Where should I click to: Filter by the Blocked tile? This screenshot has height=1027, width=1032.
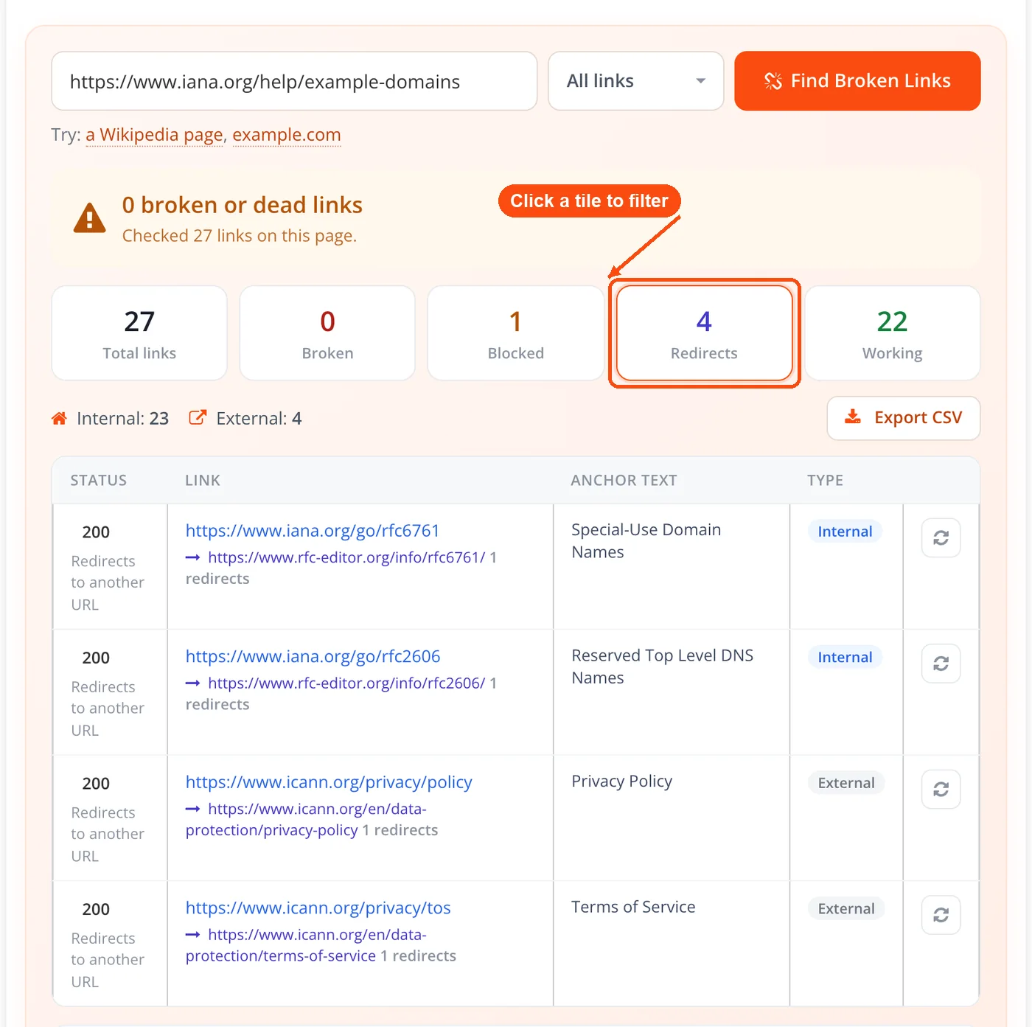[x=516, y=333]
